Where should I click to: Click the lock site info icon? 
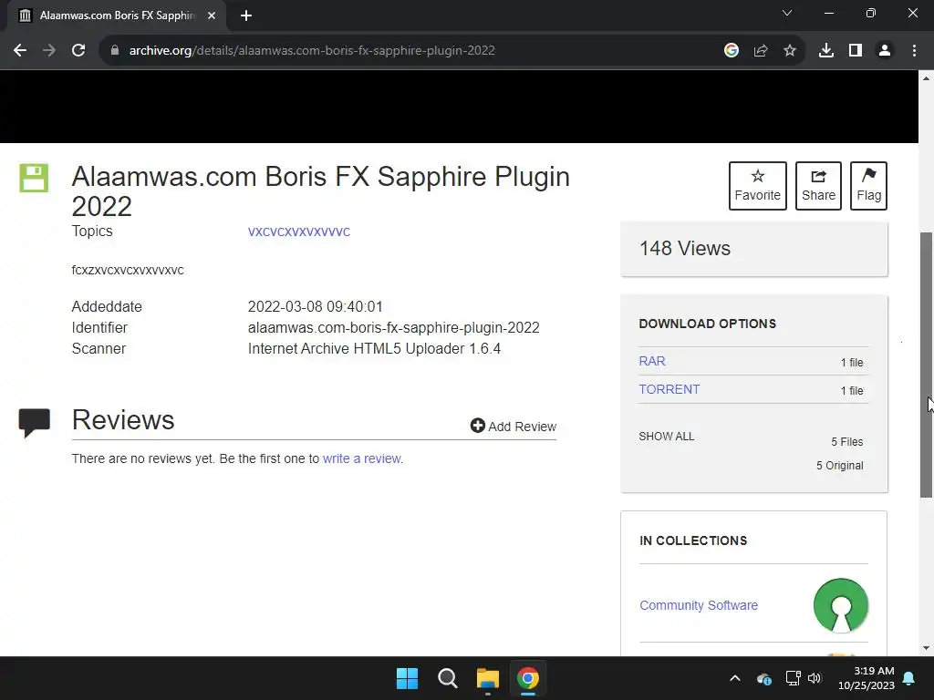click(x=115, y=51)
